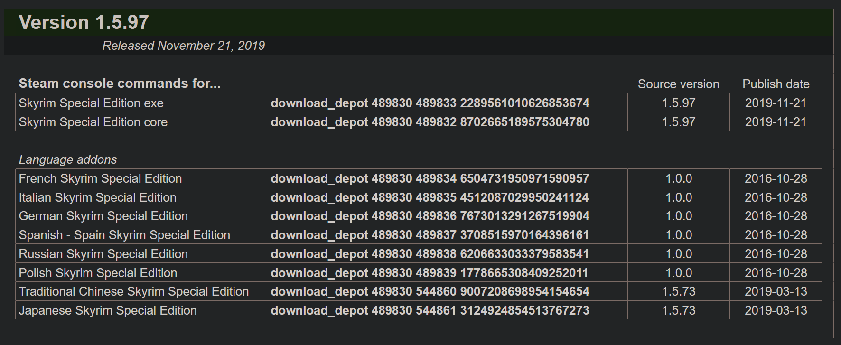The image size is (841, 345).
Task: Click Japanese depot command with 544861
Action: [430, 310]
